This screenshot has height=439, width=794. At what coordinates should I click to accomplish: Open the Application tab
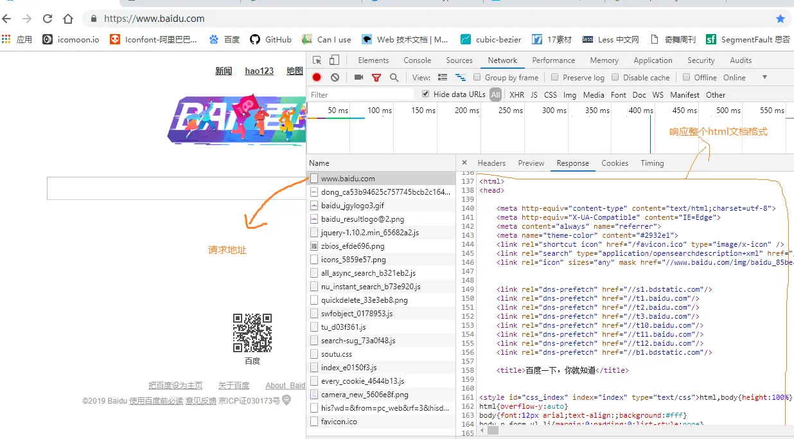point(653,60)
